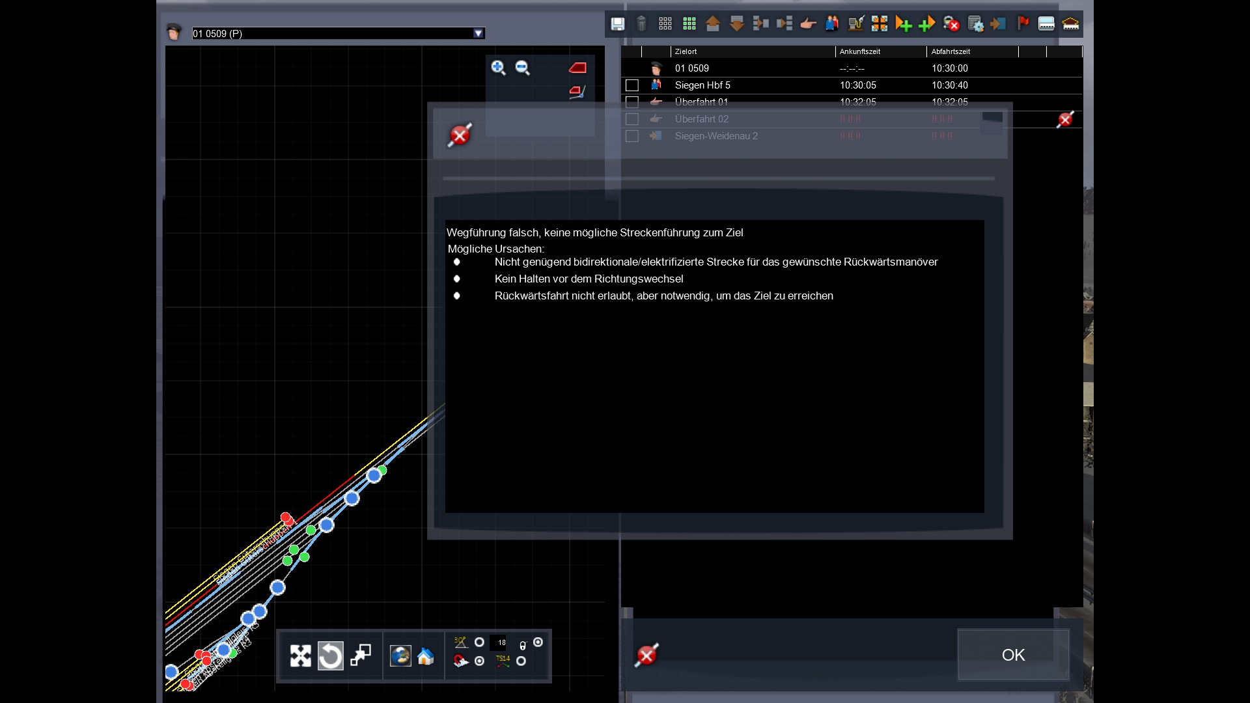Toggle the TS14 option radio button
1250x703 pixels.
click(x=521, y=661)
